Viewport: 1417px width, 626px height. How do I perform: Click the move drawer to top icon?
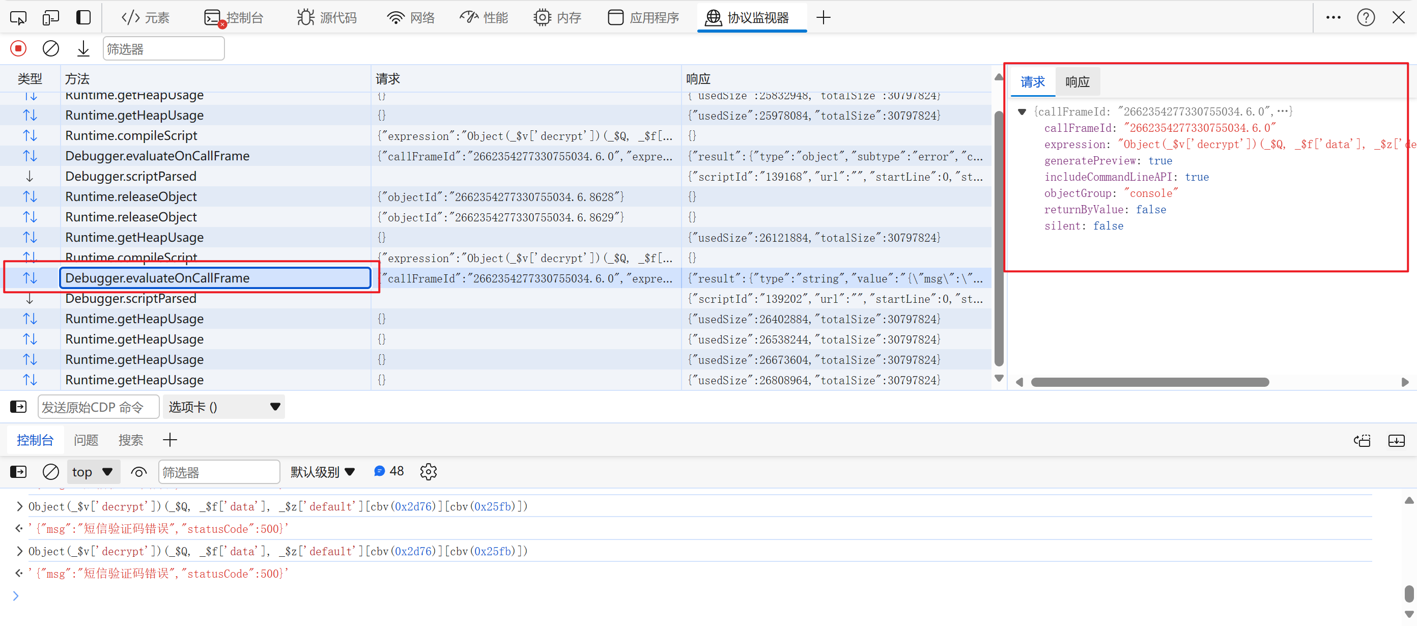click(1362, 440)
